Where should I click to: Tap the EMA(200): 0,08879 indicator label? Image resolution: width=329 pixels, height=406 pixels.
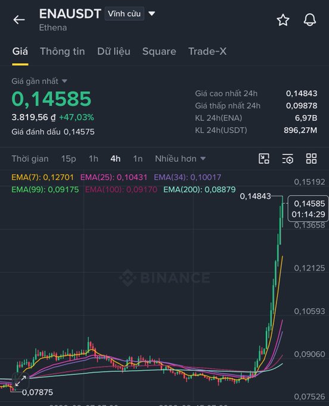point(200,189)
